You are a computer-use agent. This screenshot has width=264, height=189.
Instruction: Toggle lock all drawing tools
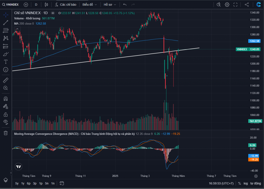pos(6,115)
